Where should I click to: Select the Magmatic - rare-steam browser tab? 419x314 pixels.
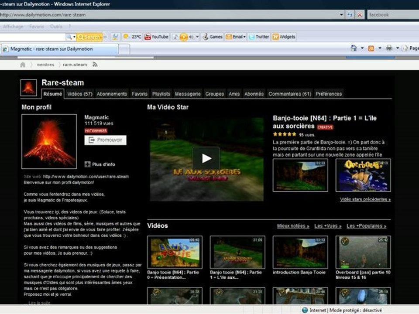pos(59,49)
